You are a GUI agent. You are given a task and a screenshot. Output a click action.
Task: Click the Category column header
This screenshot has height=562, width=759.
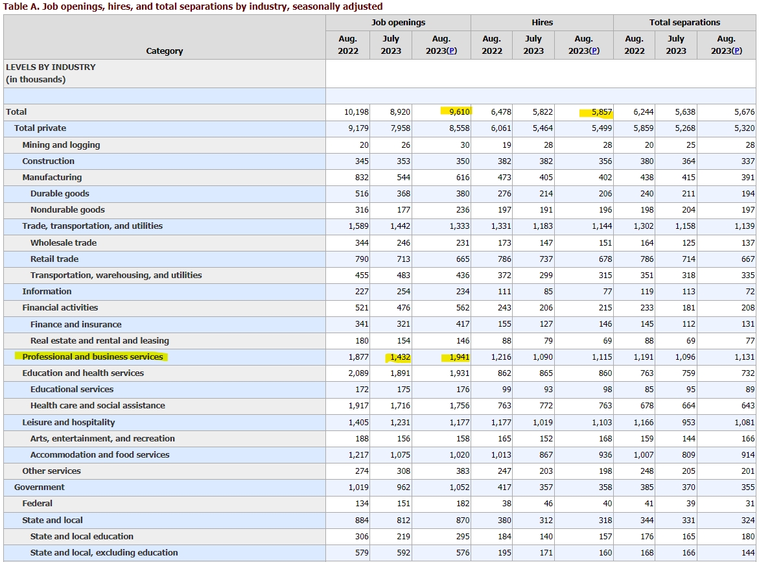point(165,51)
